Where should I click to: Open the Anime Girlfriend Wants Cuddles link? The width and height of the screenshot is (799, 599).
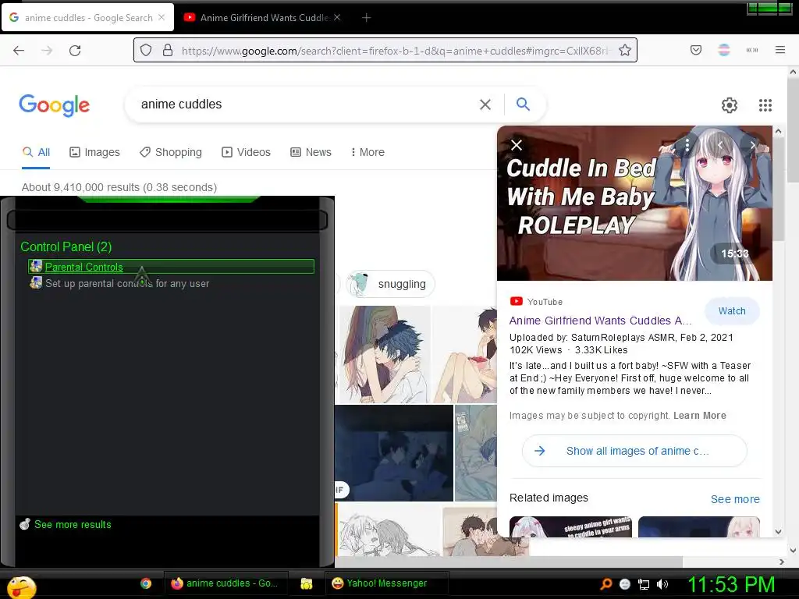click(x=600, y=321)
